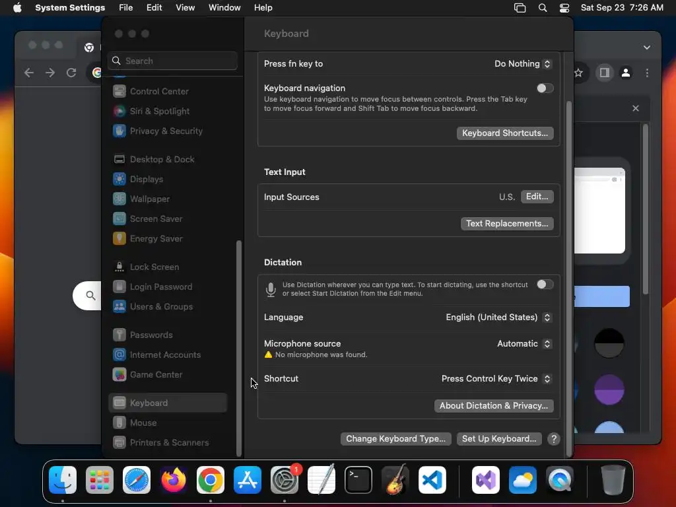Click Change Keyboard Type... button

click(396, 439)
